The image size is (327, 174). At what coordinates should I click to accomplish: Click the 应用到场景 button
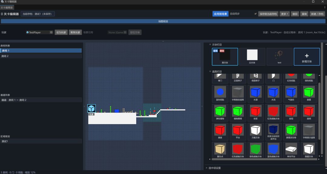click(220, 14)
